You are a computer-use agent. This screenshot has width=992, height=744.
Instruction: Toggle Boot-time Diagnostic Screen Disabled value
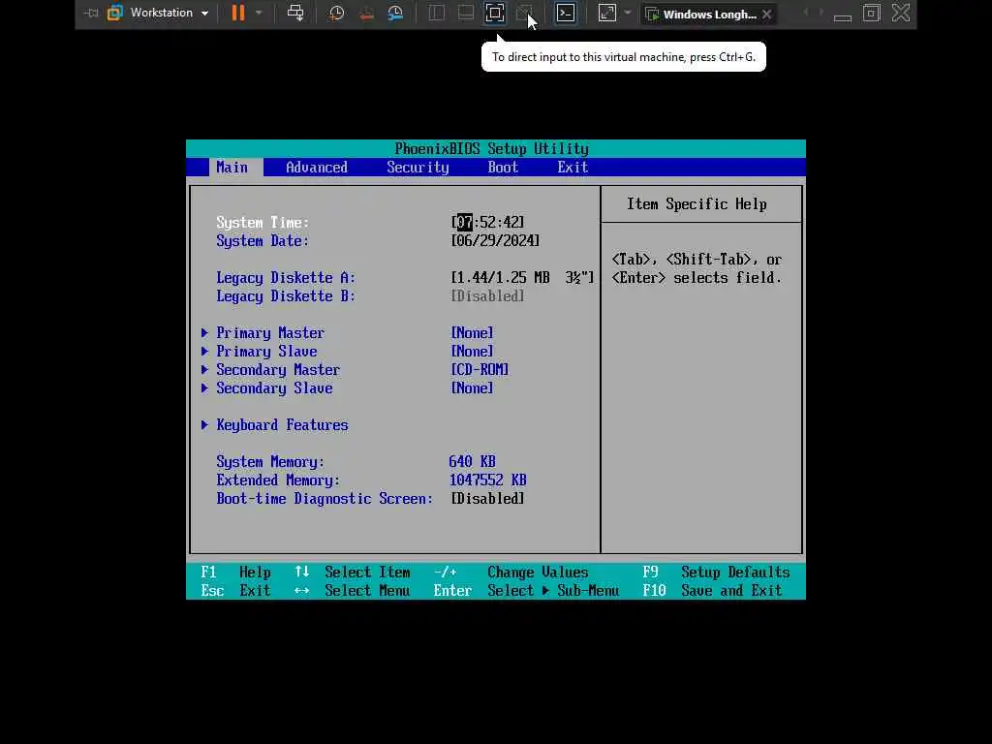[487, 499]
